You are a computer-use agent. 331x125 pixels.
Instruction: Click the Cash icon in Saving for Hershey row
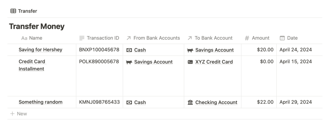click(x=129, y=50)
